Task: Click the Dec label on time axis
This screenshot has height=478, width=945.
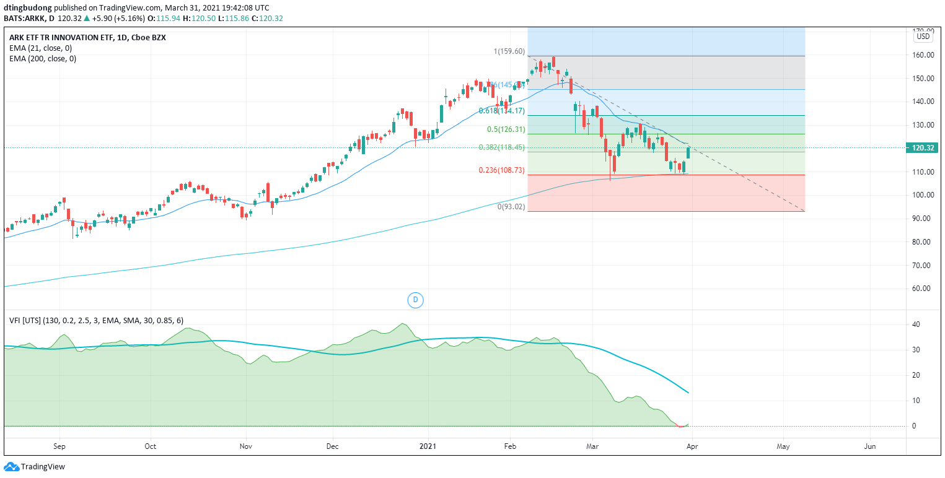Action: click(x=332, y=446)
